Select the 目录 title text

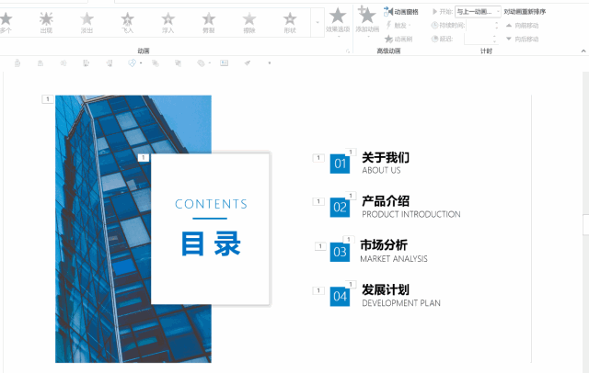tap(211, 243)
